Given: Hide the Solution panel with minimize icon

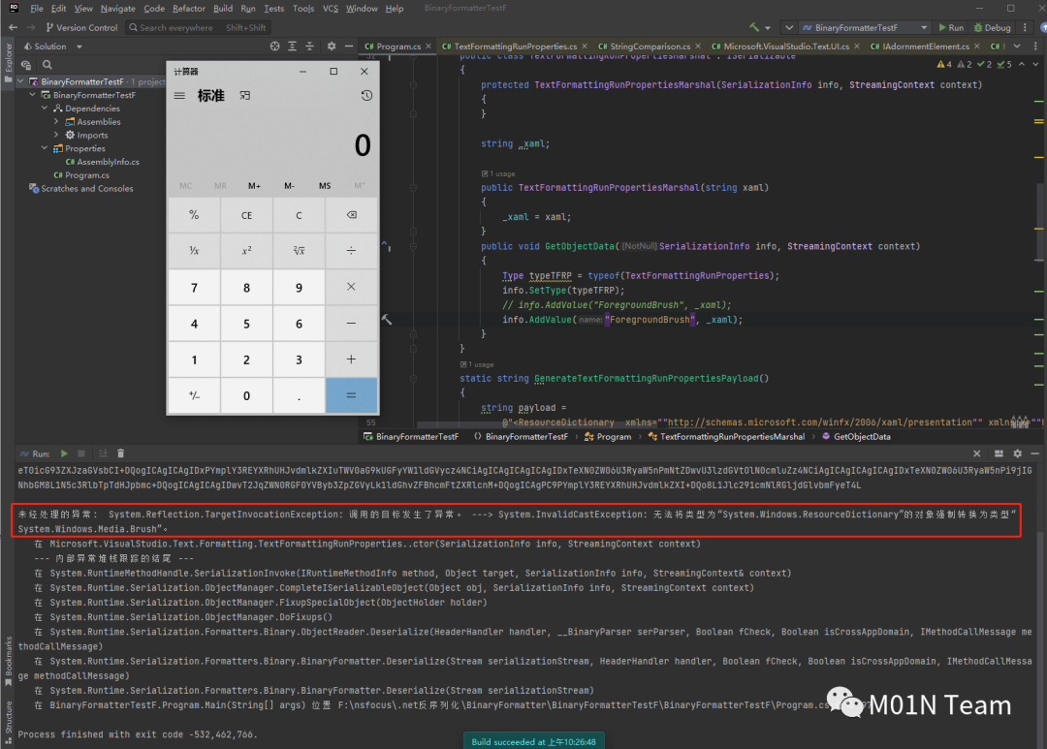Looking at the screenshot, I should pyautogui.click(x=349, y=47).
